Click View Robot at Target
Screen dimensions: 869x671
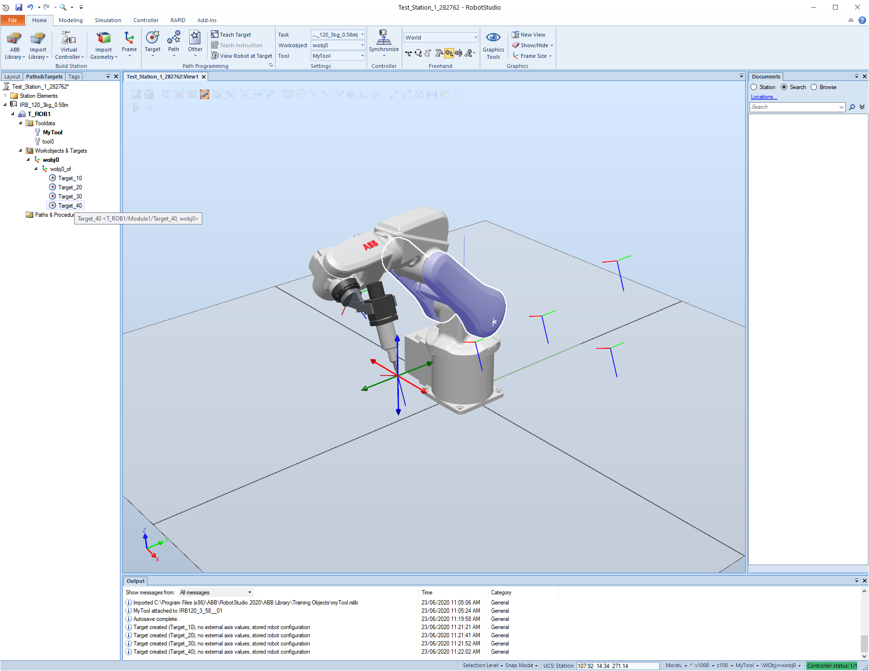(x=242, y=56)
